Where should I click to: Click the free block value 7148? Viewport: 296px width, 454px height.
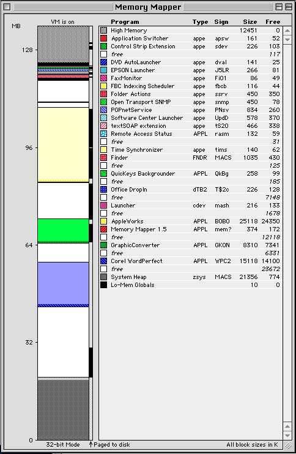pyautogui.click(x=273, y=198)
